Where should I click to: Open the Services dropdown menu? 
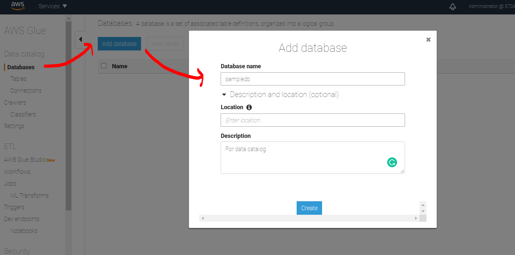pos(53,6)
